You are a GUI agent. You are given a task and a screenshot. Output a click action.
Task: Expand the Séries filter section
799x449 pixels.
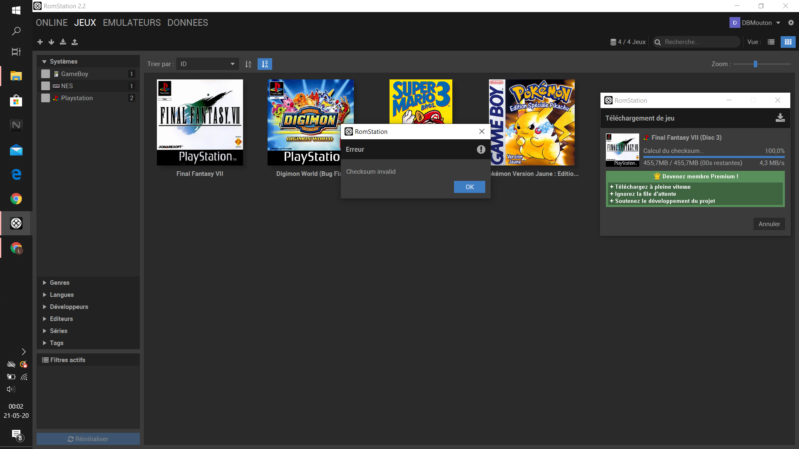click(x=44, y=331)
